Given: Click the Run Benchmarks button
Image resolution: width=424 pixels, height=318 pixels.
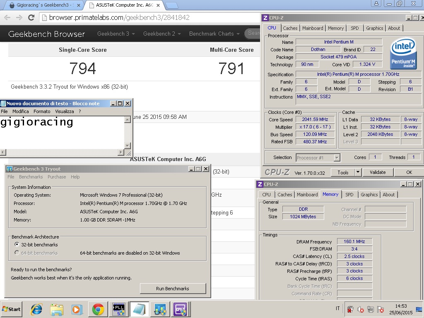Looking at the screenshot, I should pyautogui.click(x=173, y=289).
